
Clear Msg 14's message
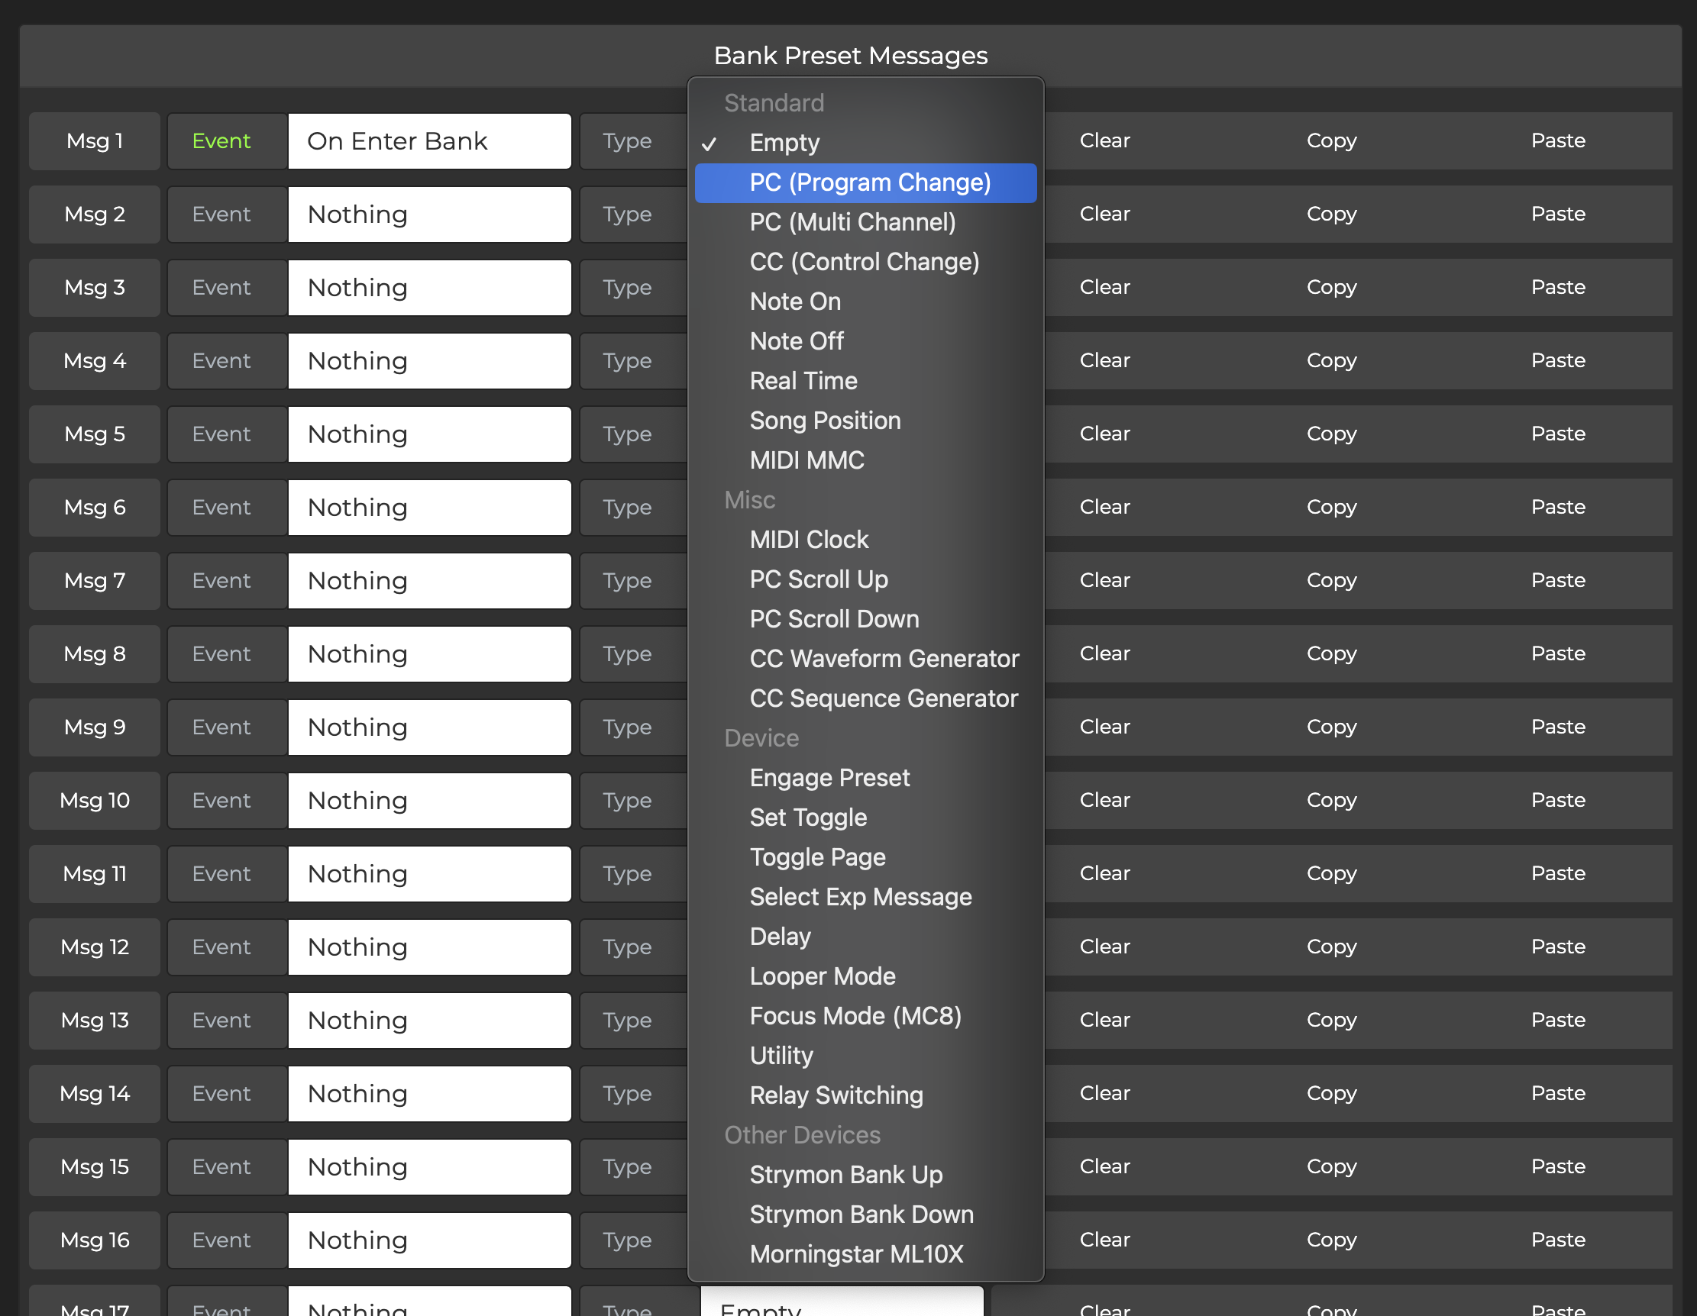[x=1104, y=1093]
